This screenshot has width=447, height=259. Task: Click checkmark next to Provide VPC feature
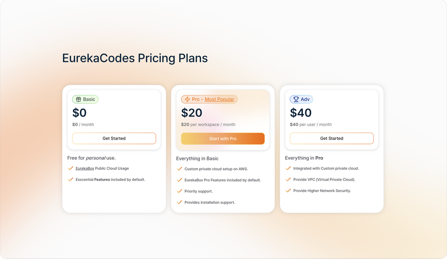pyautogui.click(x=288, y=179)
